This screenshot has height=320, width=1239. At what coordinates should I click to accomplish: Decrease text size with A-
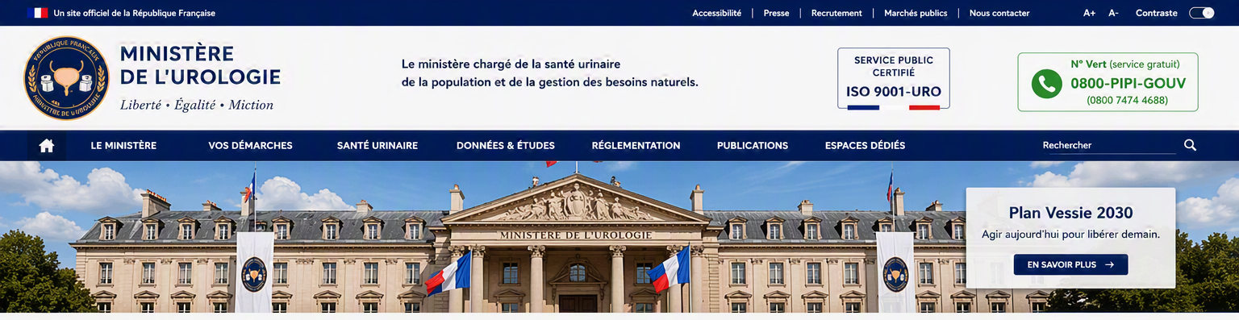click(1113, 13)
